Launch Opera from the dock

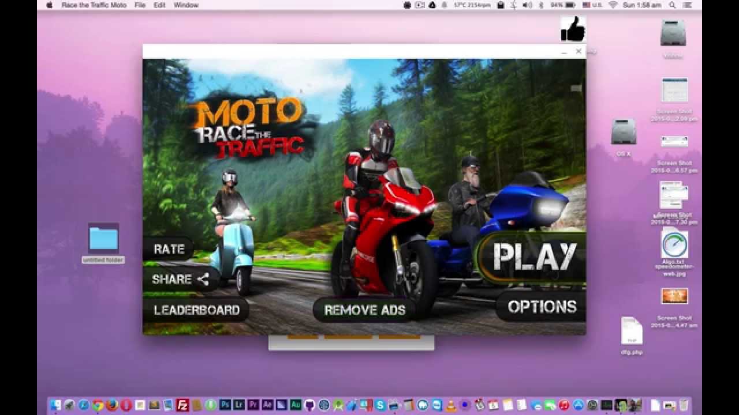(126, 405)
